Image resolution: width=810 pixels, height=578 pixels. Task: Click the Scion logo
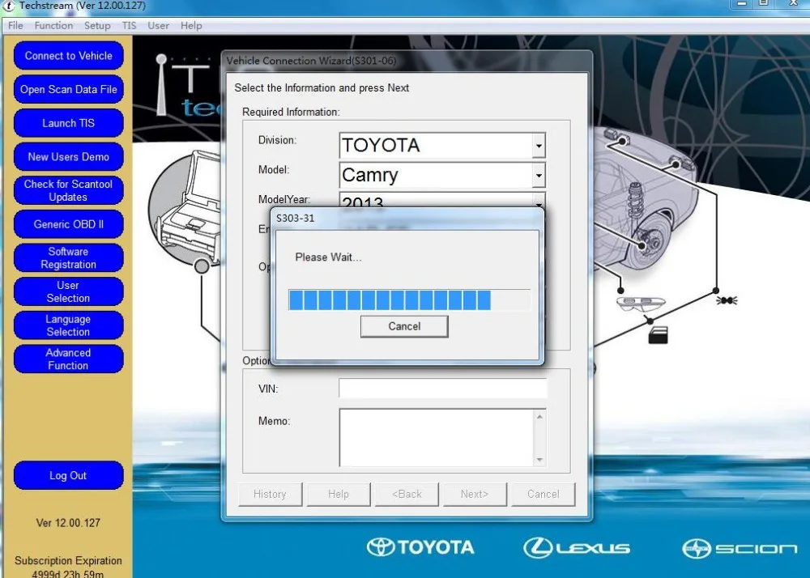740,548
